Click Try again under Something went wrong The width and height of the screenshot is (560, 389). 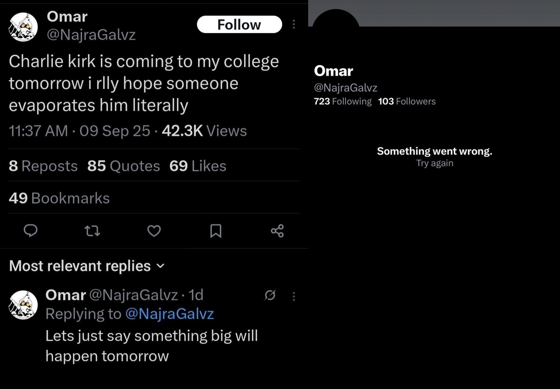click(434, 163)
